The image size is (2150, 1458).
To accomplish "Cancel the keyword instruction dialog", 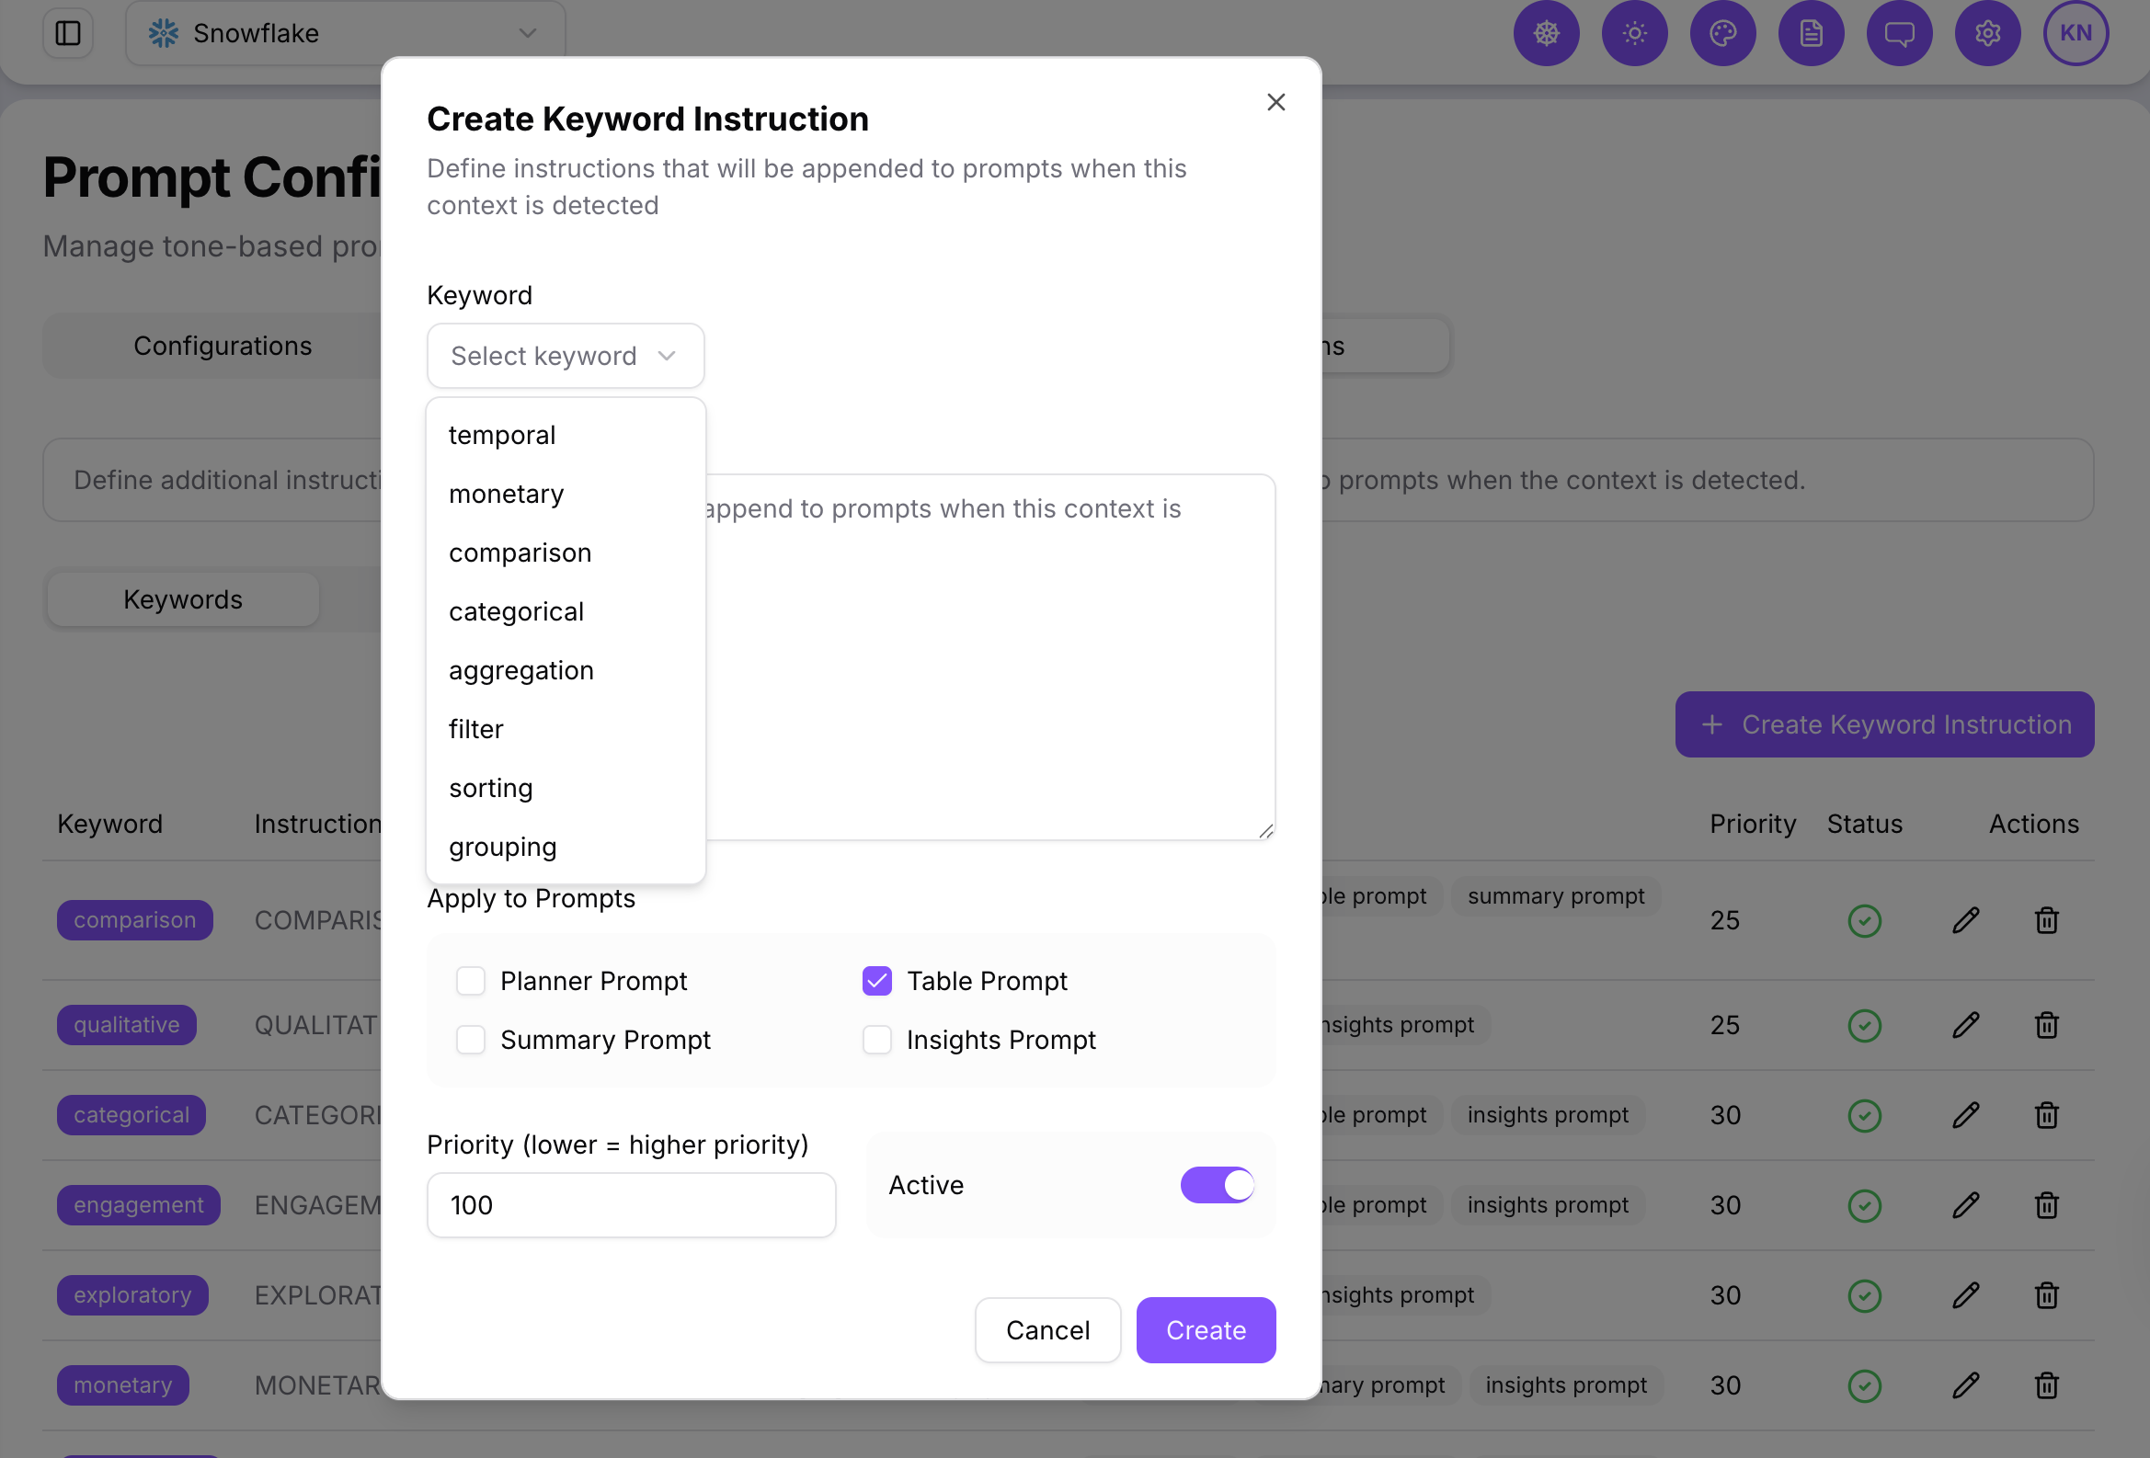I will [x=1047, y=1329].
